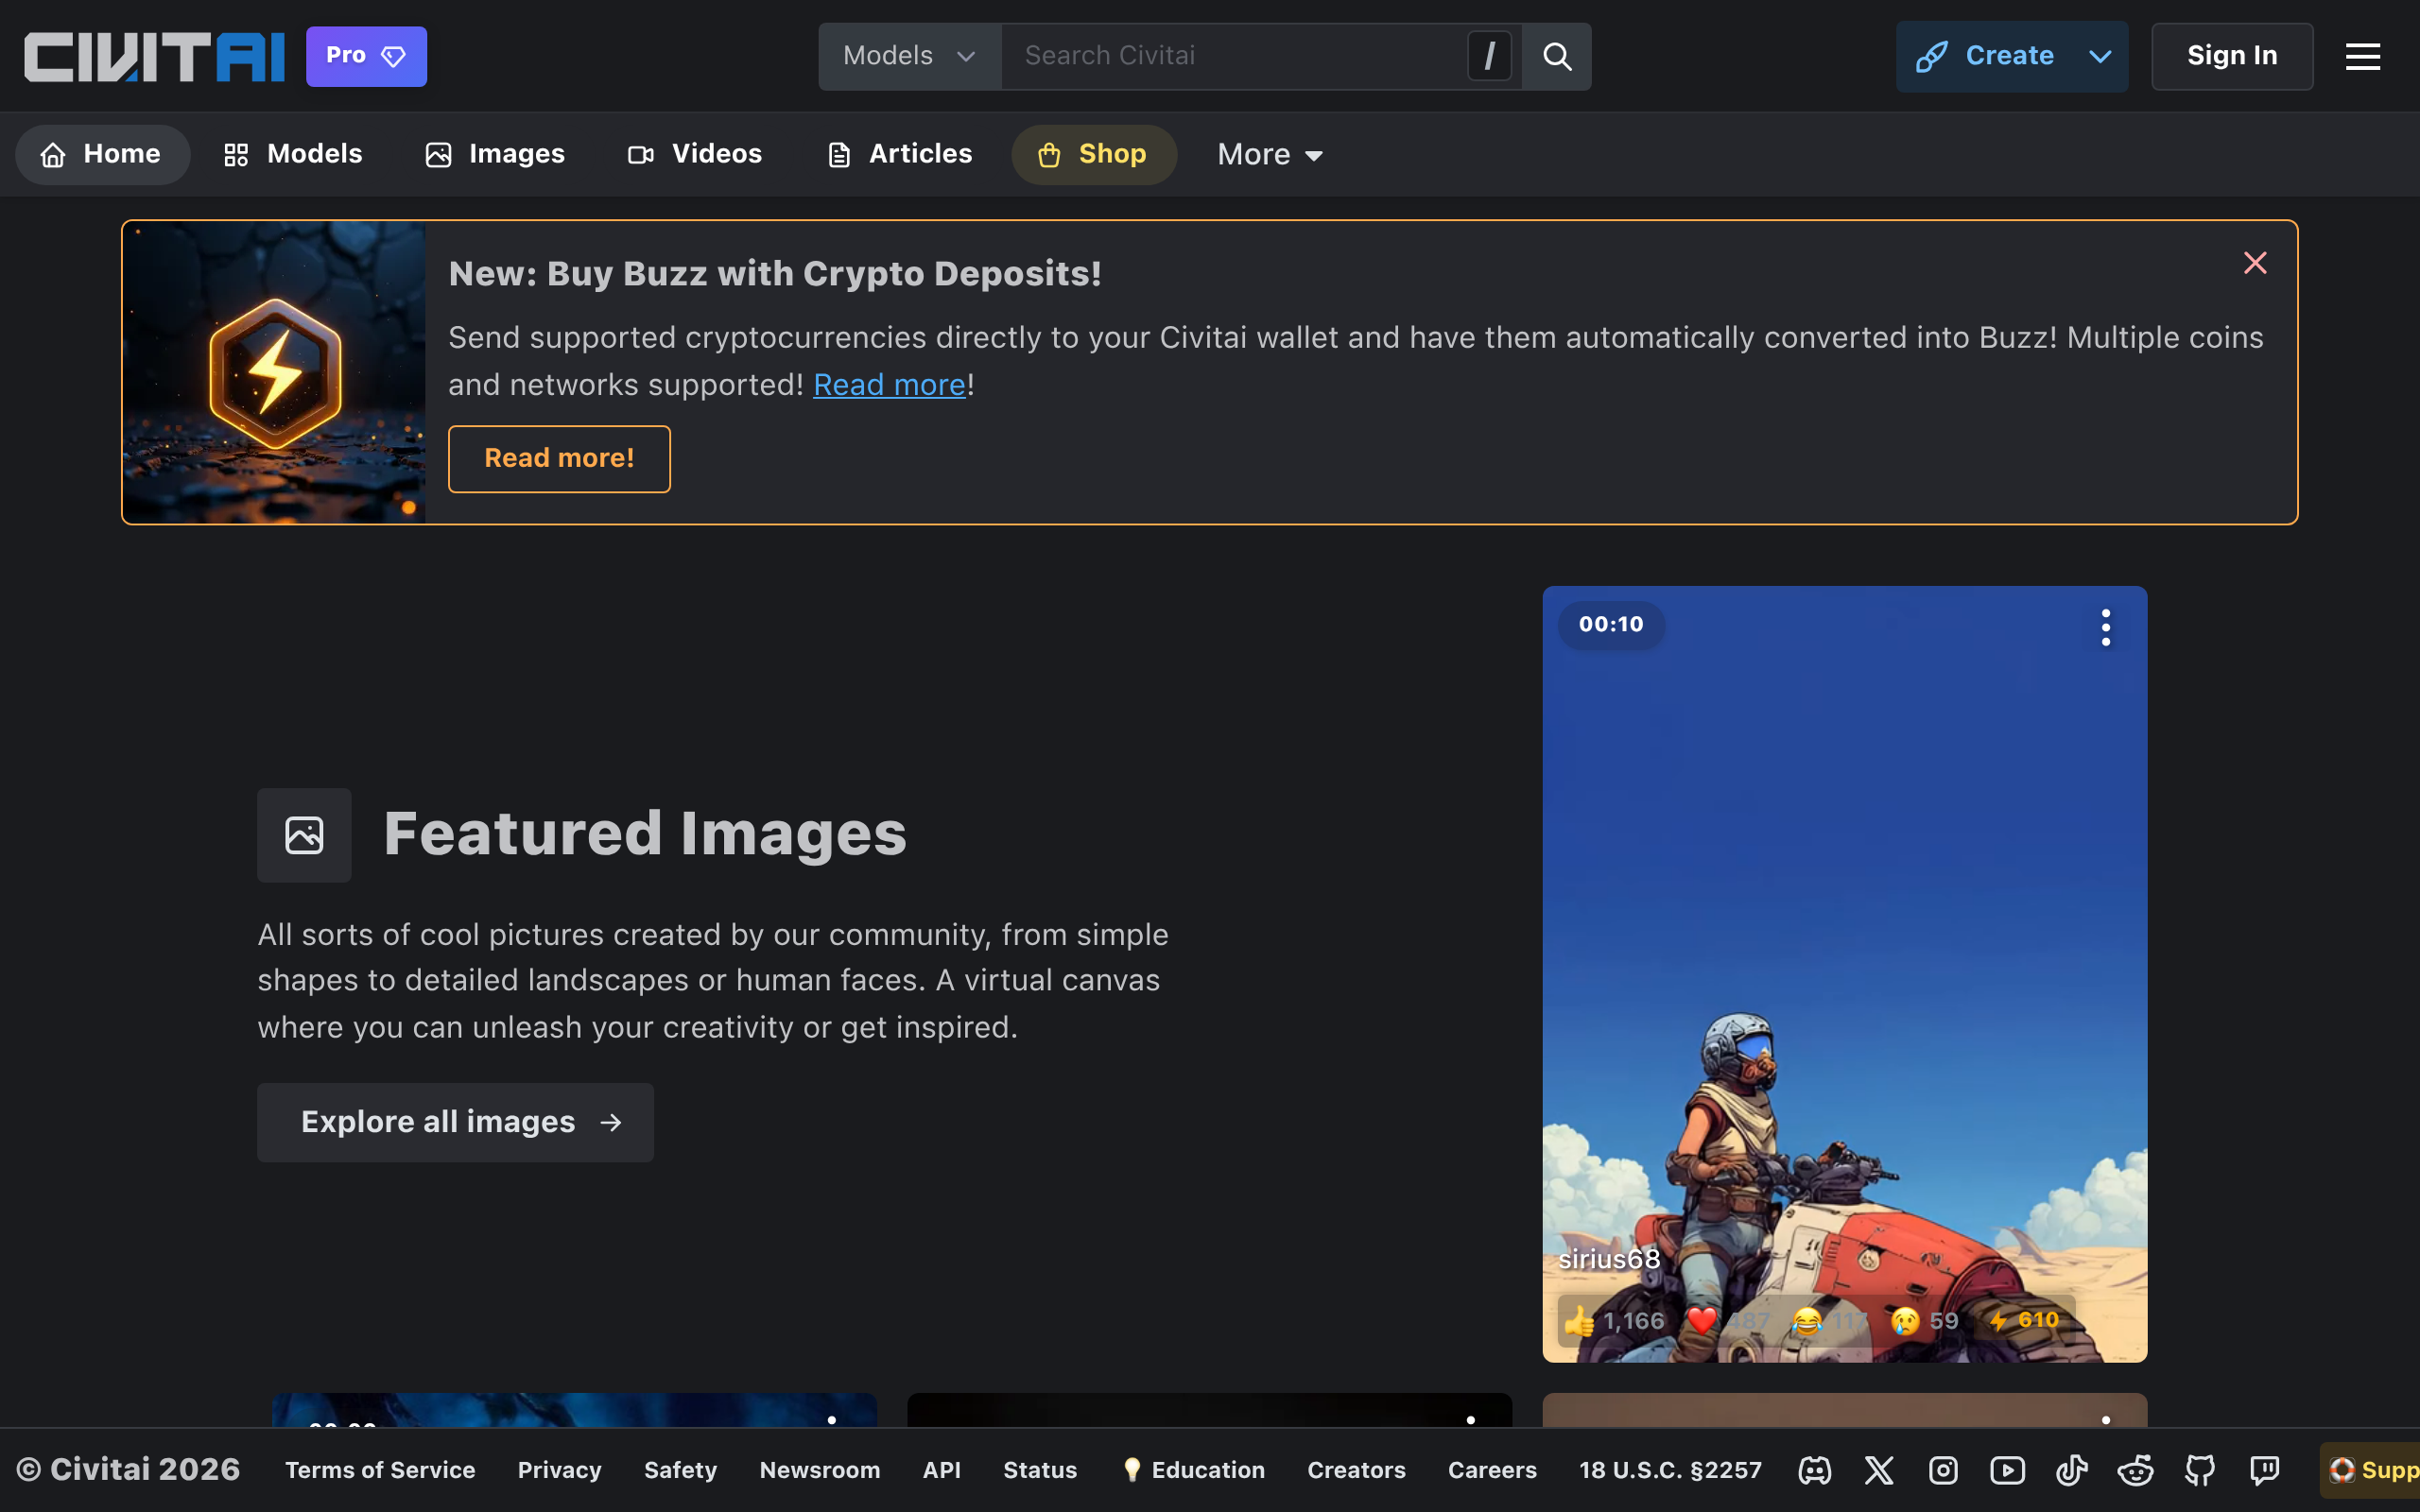Viewport: 2420px width, 1512px height.
Task: Dismiss the Buzz crypto announcement banner
Action: click(2255, 263)
